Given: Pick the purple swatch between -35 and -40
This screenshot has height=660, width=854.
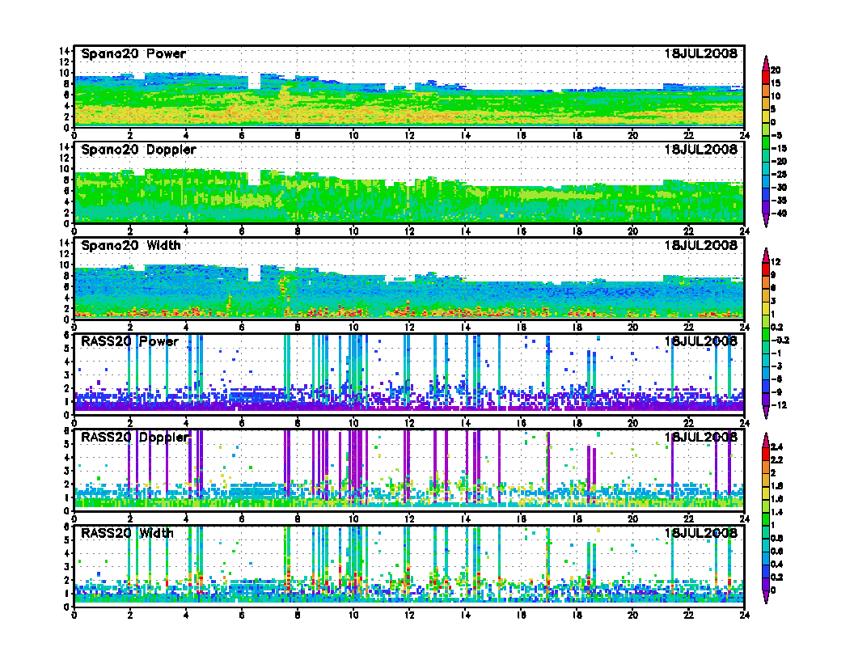Looking at the screenshot, I should (766, 207).
